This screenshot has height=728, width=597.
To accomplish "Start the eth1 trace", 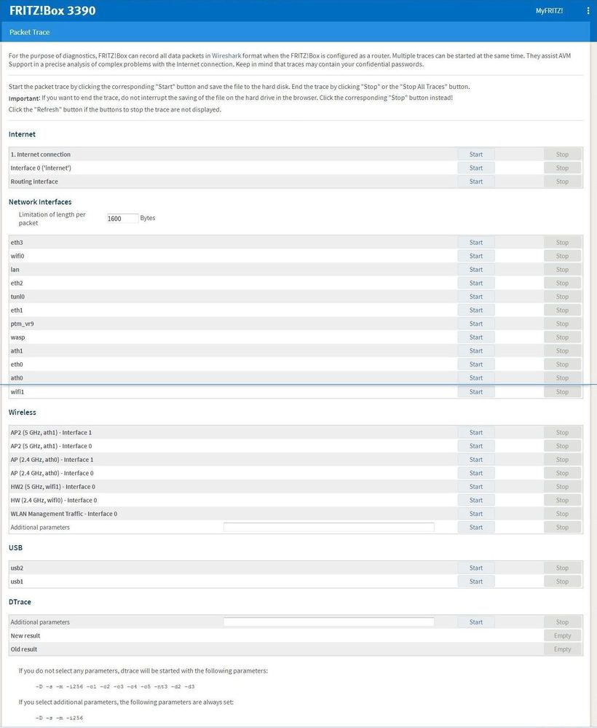I will coord(476,310).
